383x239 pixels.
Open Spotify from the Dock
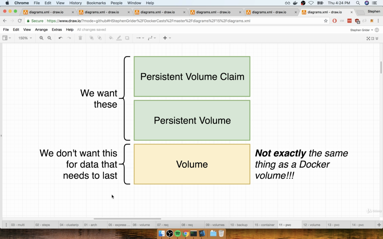coord(178,234)
